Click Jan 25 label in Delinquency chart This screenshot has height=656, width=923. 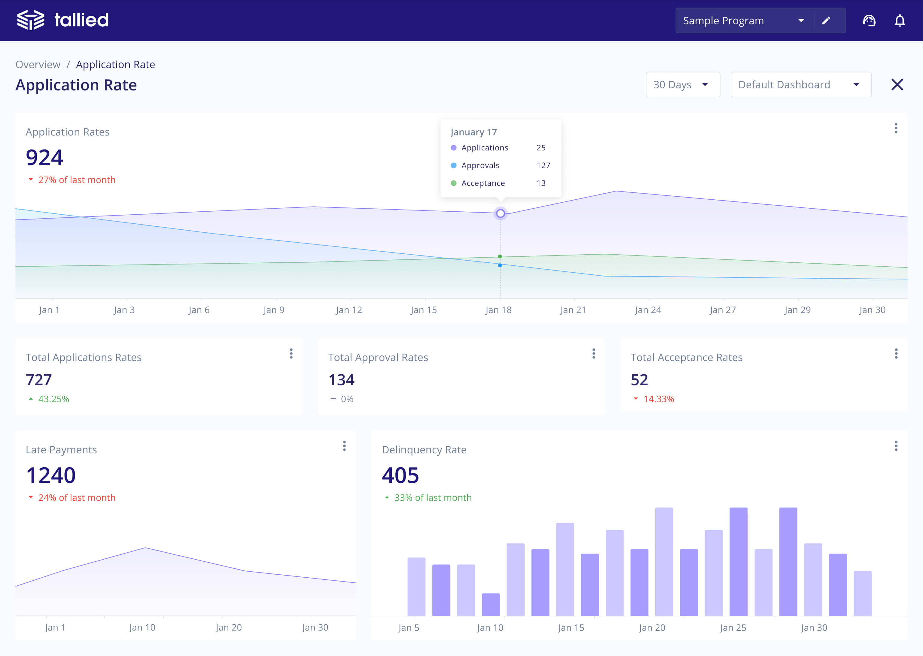[x=733, y=627]
